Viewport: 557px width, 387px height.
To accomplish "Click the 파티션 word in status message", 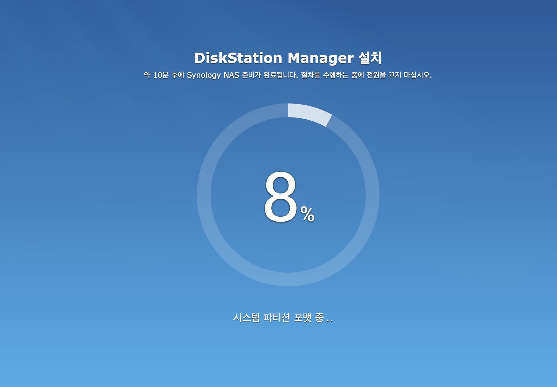I will [x=276, y=318].
